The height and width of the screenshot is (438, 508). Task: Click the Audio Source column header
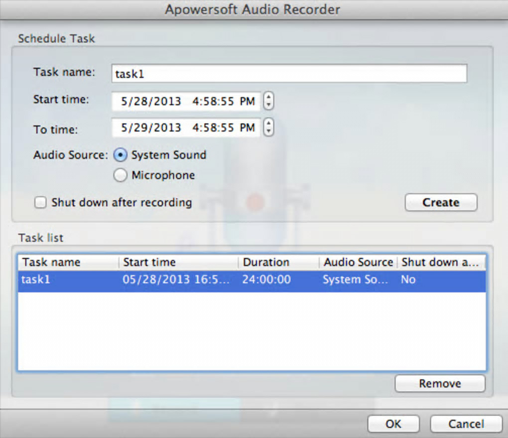pos(358,262)
